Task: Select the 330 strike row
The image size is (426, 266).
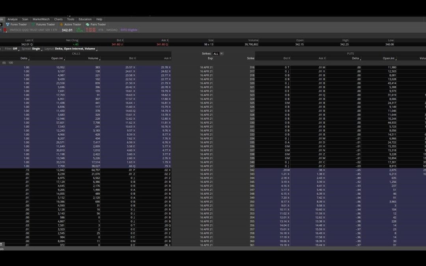Action: pos(252,123)
